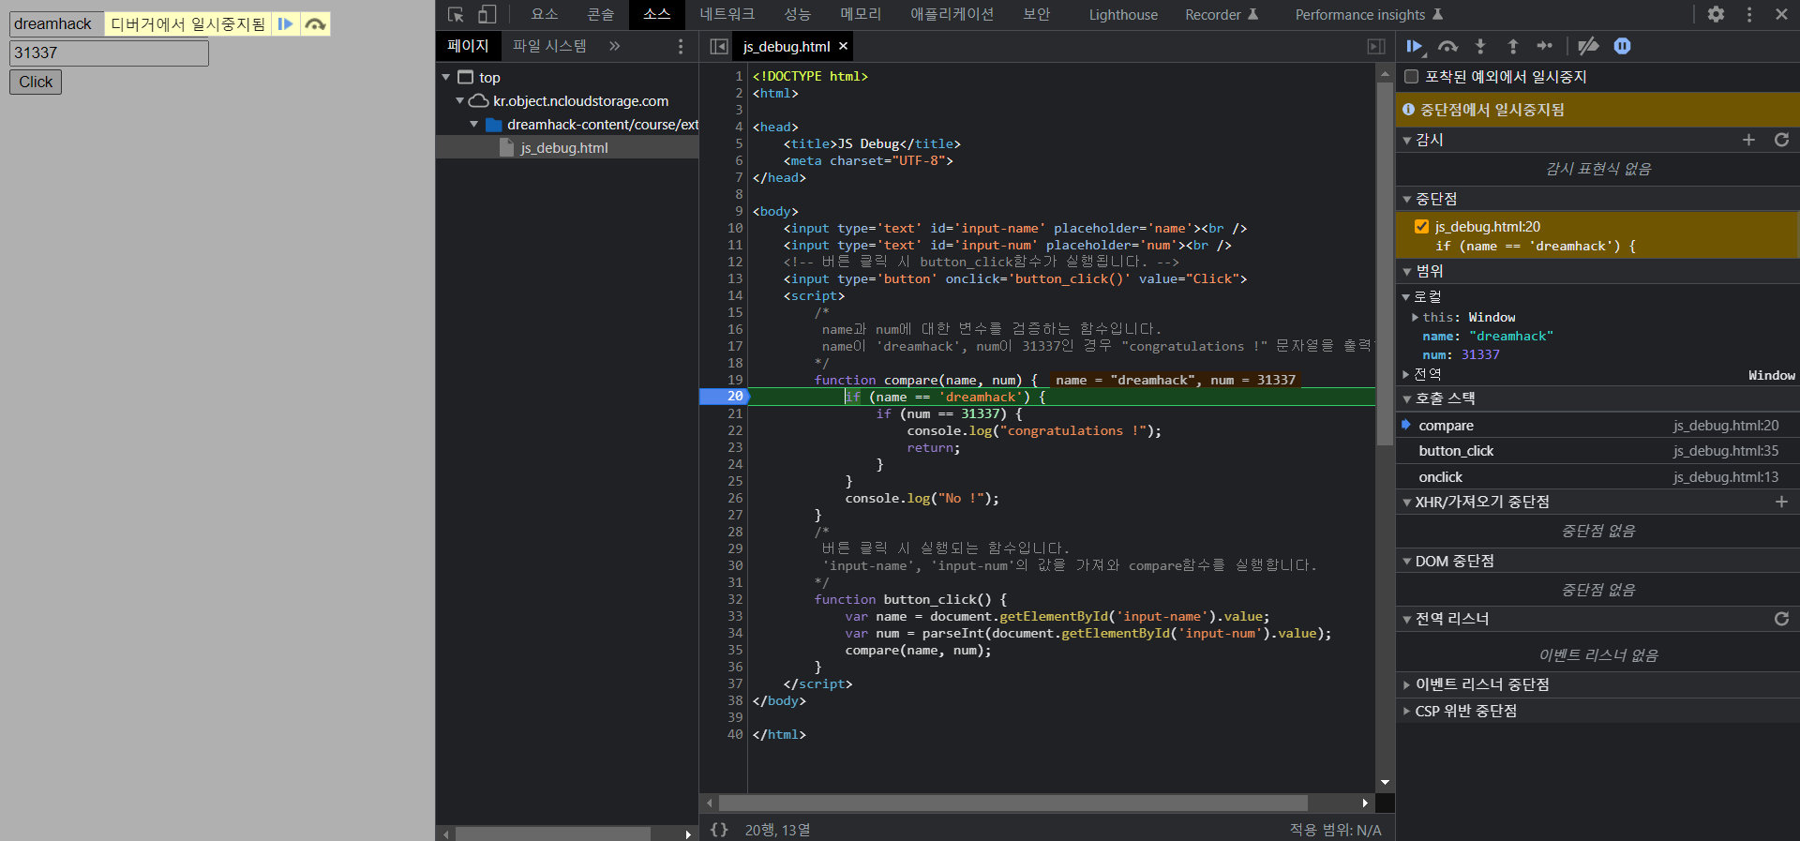Step into next function call
Viewport: 1800px width, 841px height.
1480,46
